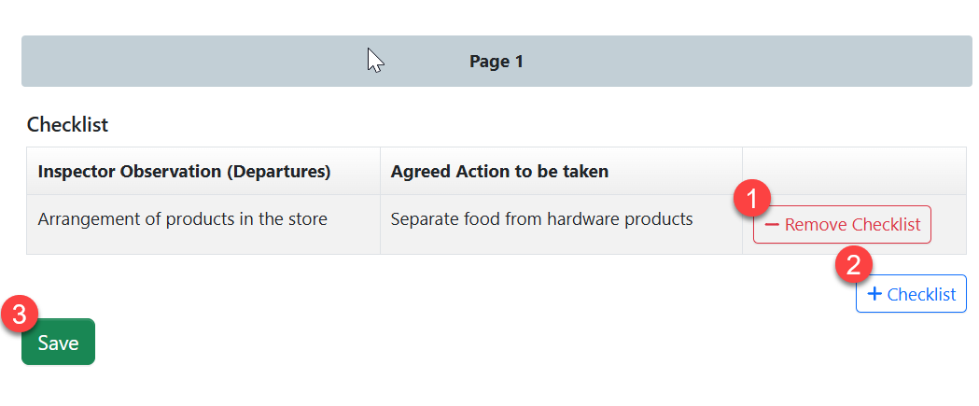The image size is (979, 406).
Task: Click the plus icon on Checklist button
Action: 874,294
